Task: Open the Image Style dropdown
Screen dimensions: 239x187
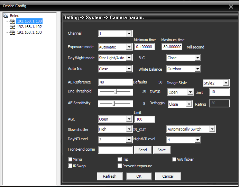Action: tap(216, 83)
